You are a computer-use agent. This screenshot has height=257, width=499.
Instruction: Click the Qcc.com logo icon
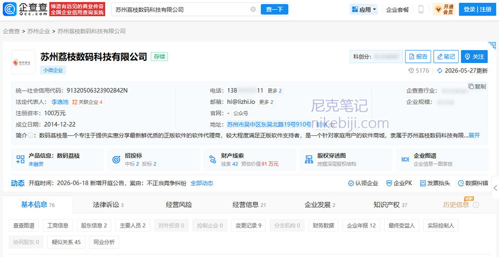click(9, 9)
